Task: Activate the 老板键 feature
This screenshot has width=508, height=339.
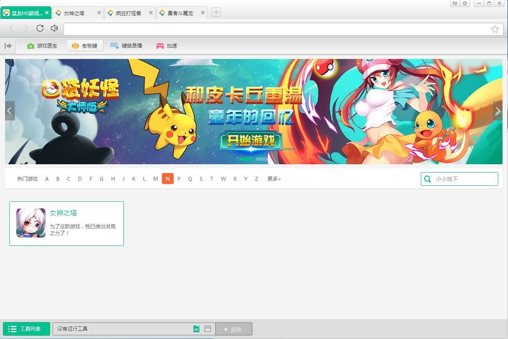Action: click(85, 45)
